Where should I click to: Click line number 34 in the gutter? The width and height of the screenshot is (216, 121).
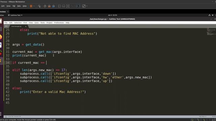pyautogui.click(x=7, y=63)
